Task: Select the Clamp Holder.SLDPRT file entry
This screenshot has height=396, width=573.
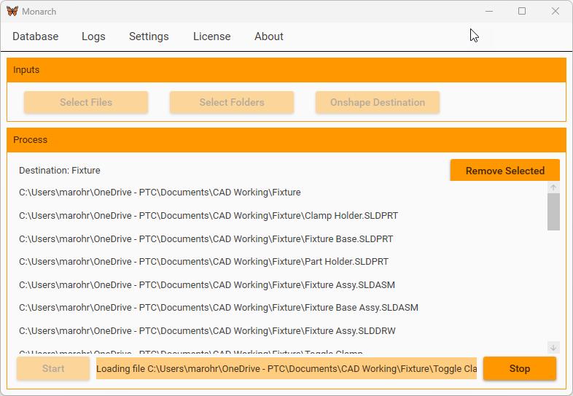Action: point(208,216)
